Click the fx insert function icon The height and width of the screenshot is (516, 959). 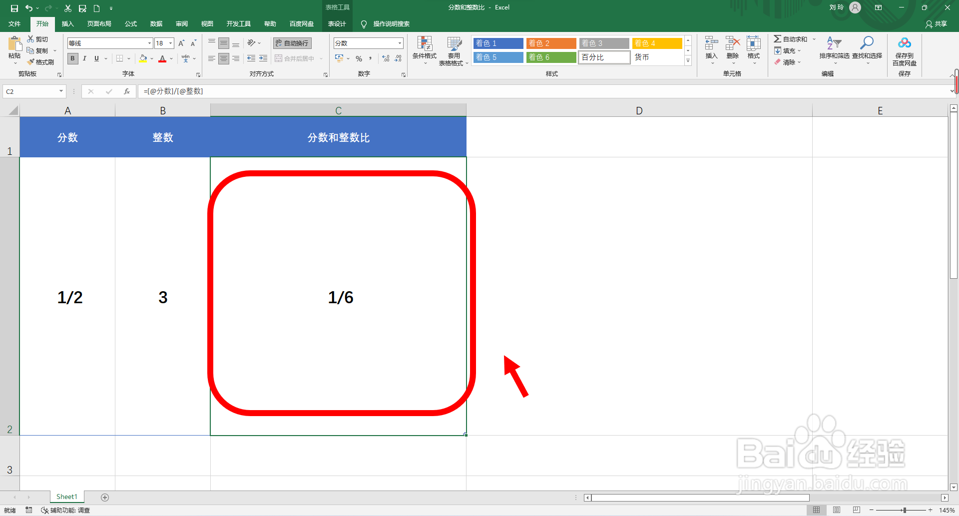(127, 91)
